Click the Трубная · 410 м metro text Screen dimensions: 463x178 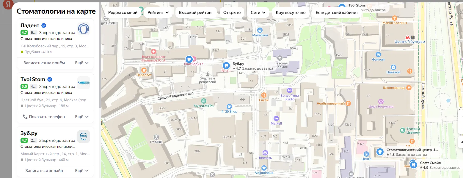click(39, 52)
